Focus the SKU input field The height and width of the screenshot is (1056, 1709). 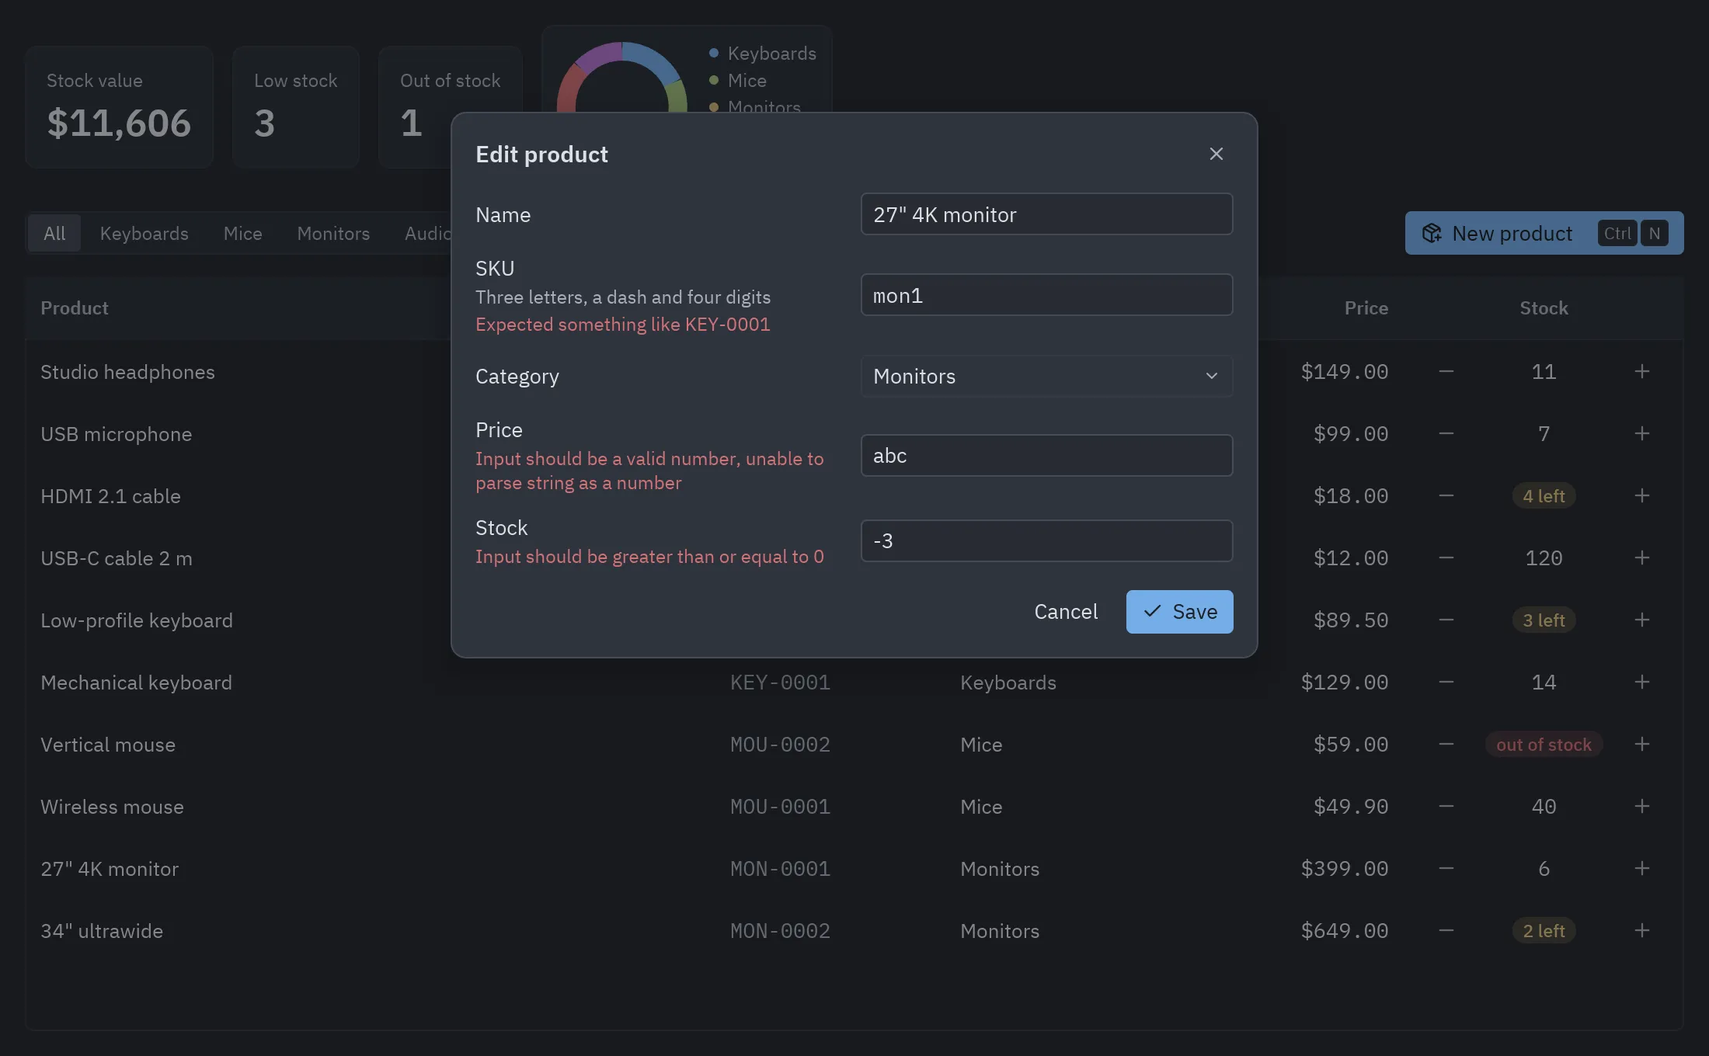tap(1046, 295)
